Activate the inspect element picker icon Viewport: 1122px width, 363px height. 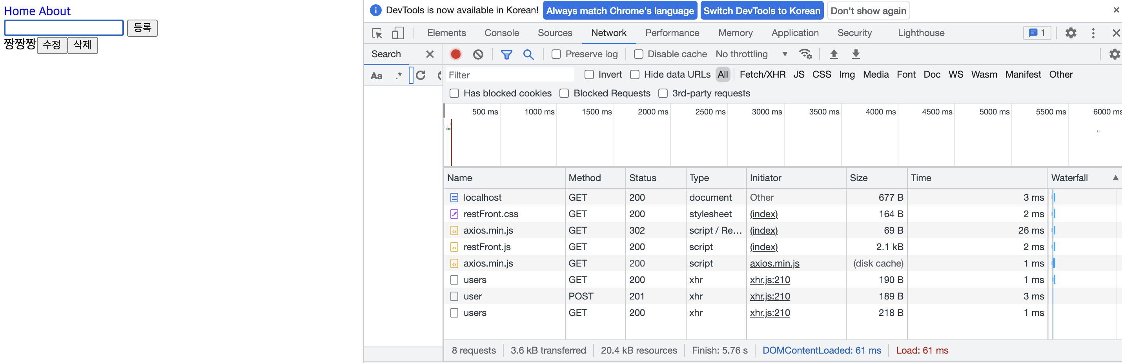377,33
